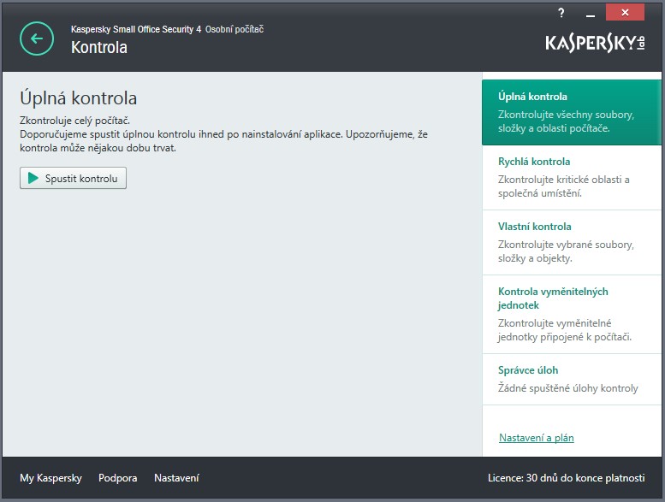Image resolution: width=665 pixels, height=502 pixels.
Task: Open Správce úloh task manager
Action: coord(571,379)
